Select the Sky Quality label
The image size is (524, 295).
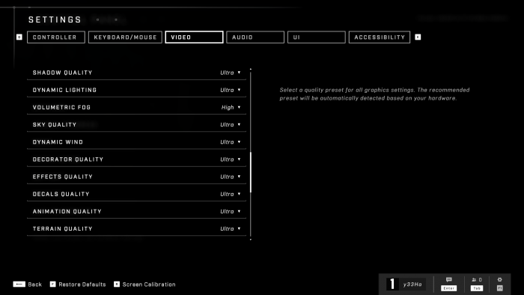pos(55,124)
